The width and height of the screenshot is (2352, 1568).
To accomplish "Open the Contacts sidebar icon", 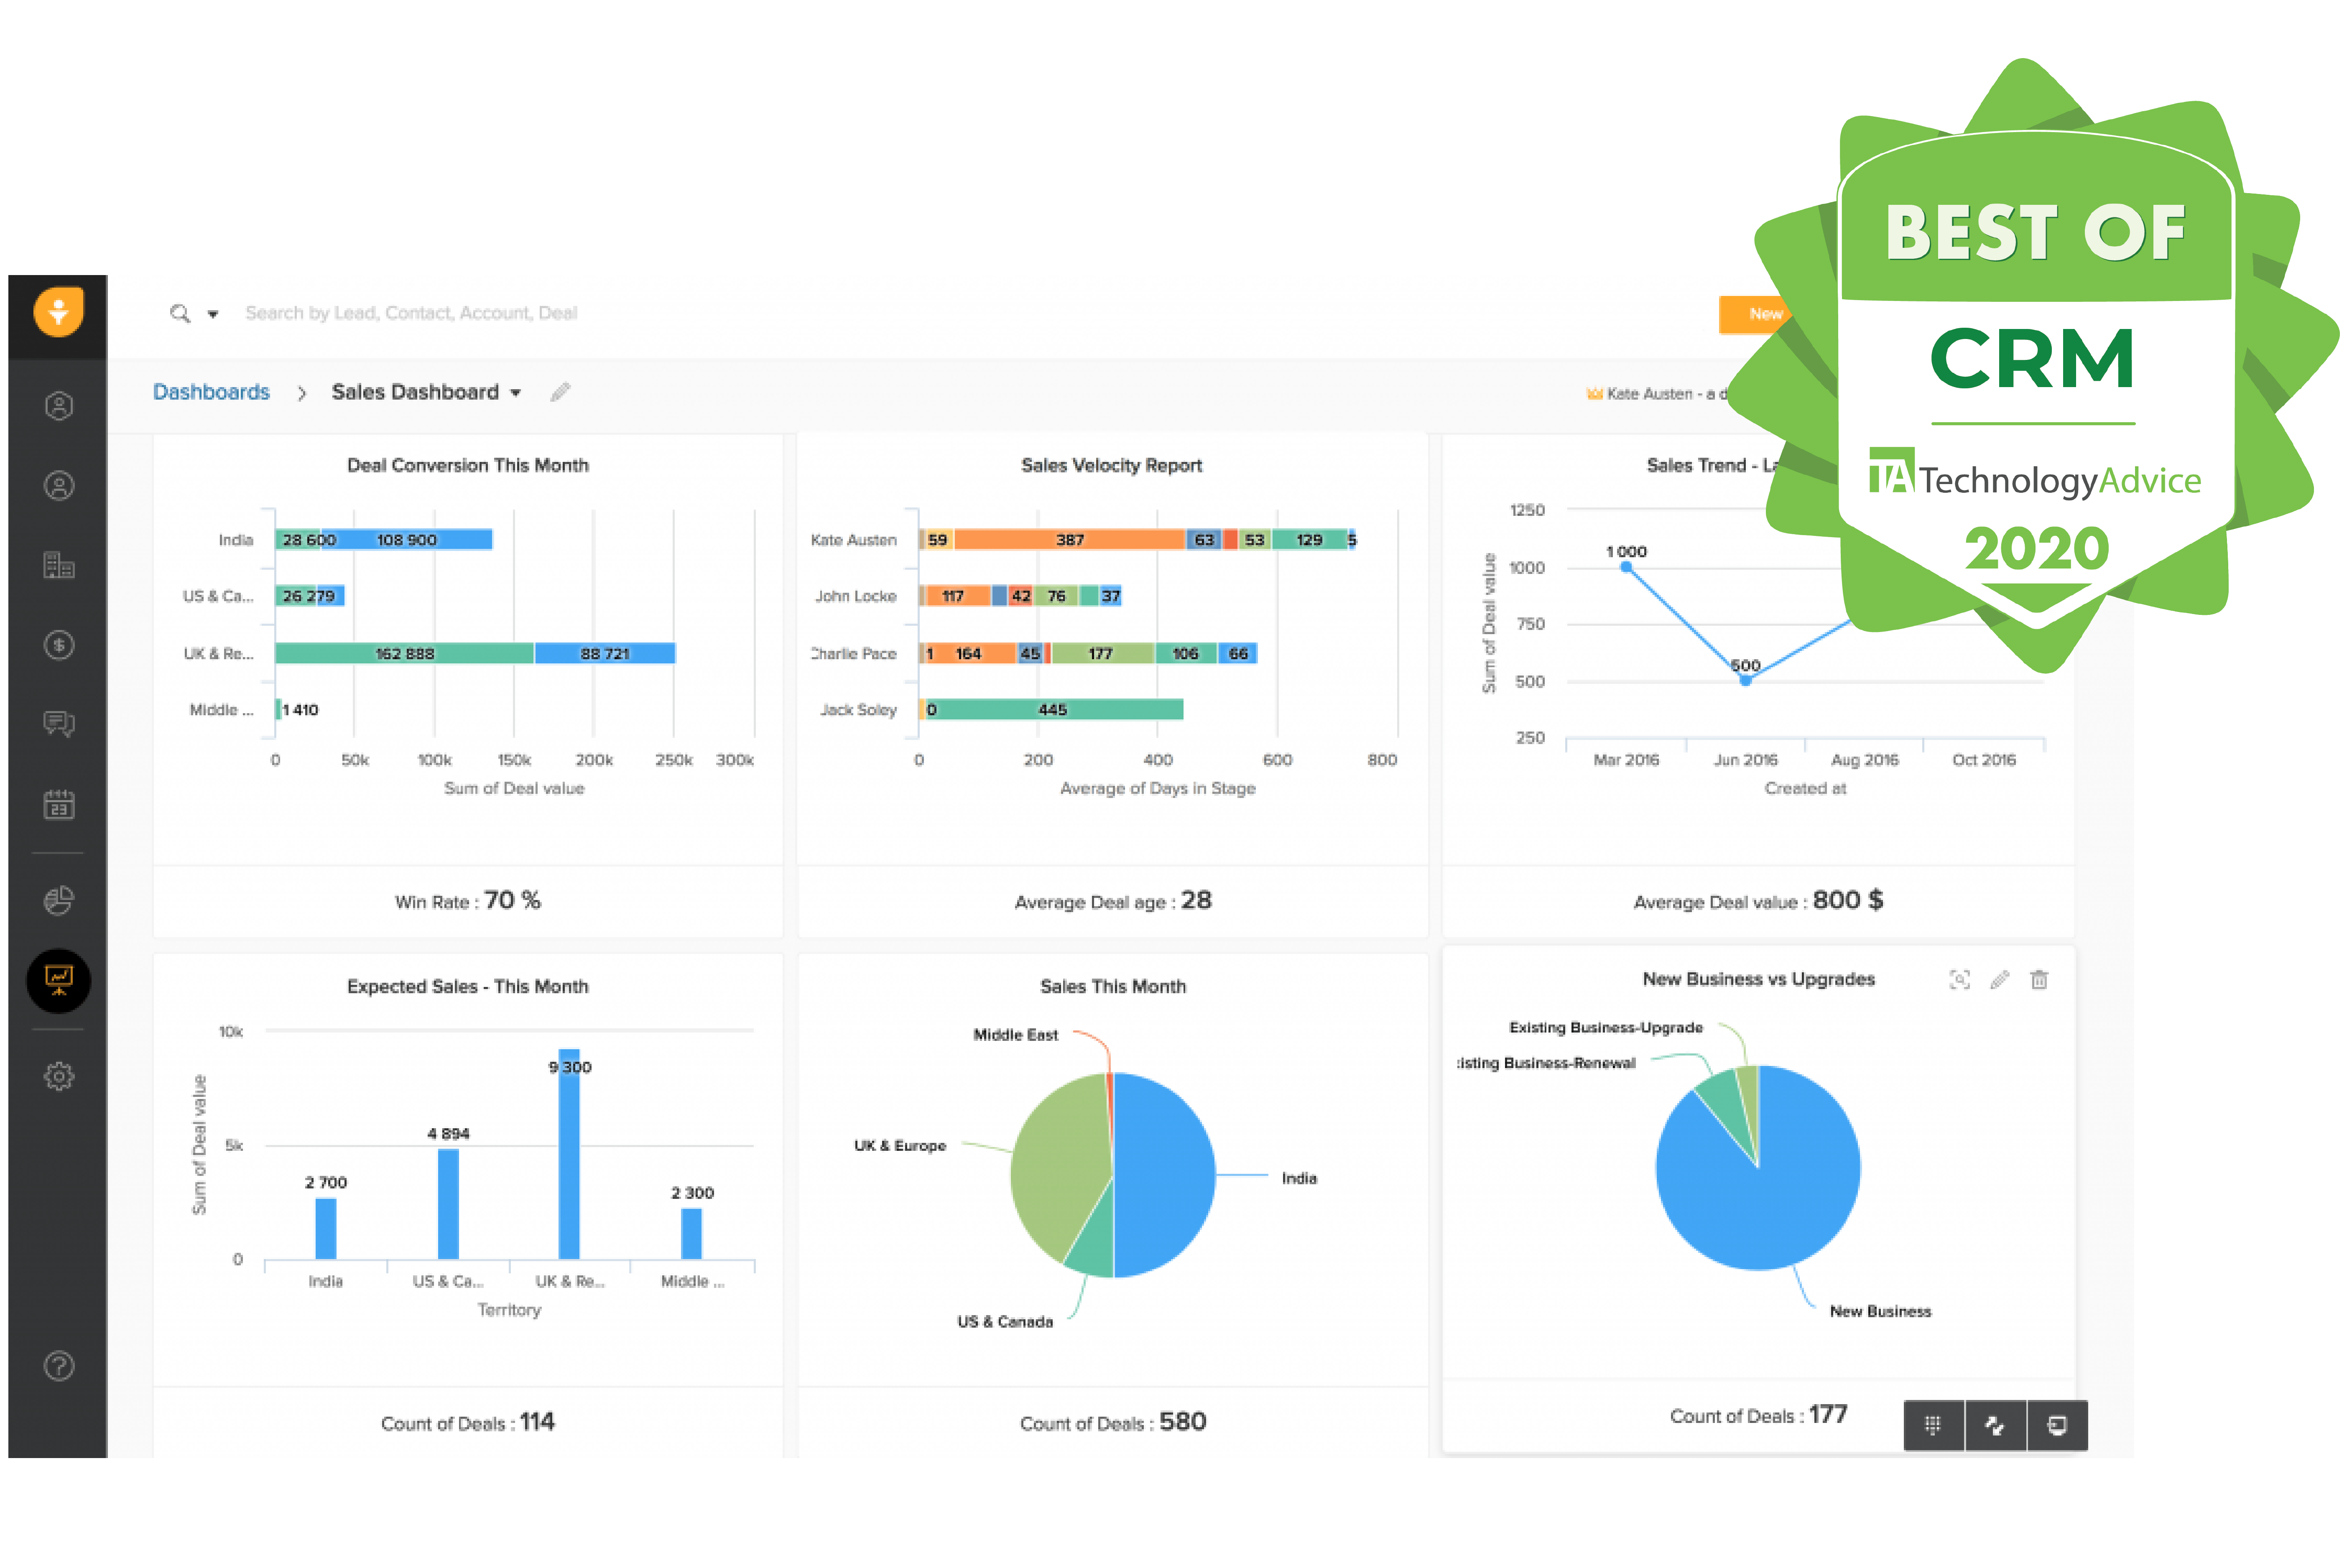I will [59, 486].
